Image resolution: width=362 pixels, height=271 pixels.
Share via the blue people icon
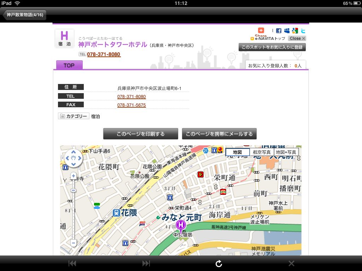[x=287, y=31]
